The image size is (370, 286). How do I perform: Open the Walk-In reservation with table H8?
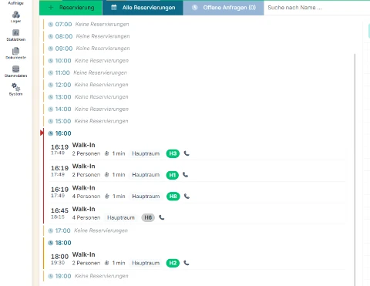coord(198,192)
